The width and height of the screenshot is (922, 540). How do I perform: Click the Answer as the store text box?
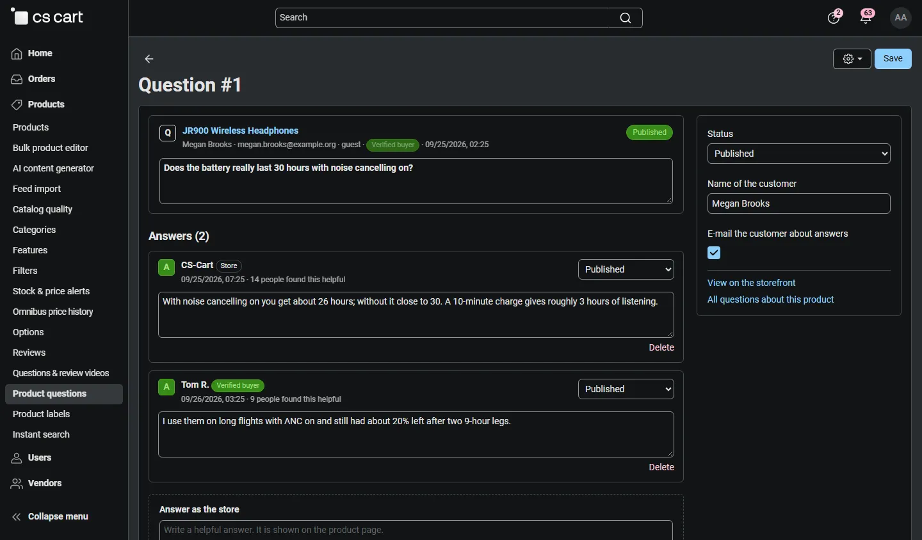tap(416, 530)
